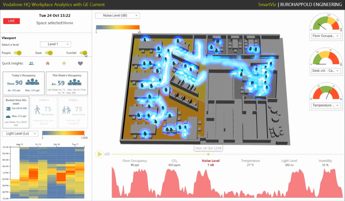This screenshot has width=345, height=201.
Task: Click the 'Viewport' section heading
Action: pos(9,38)
